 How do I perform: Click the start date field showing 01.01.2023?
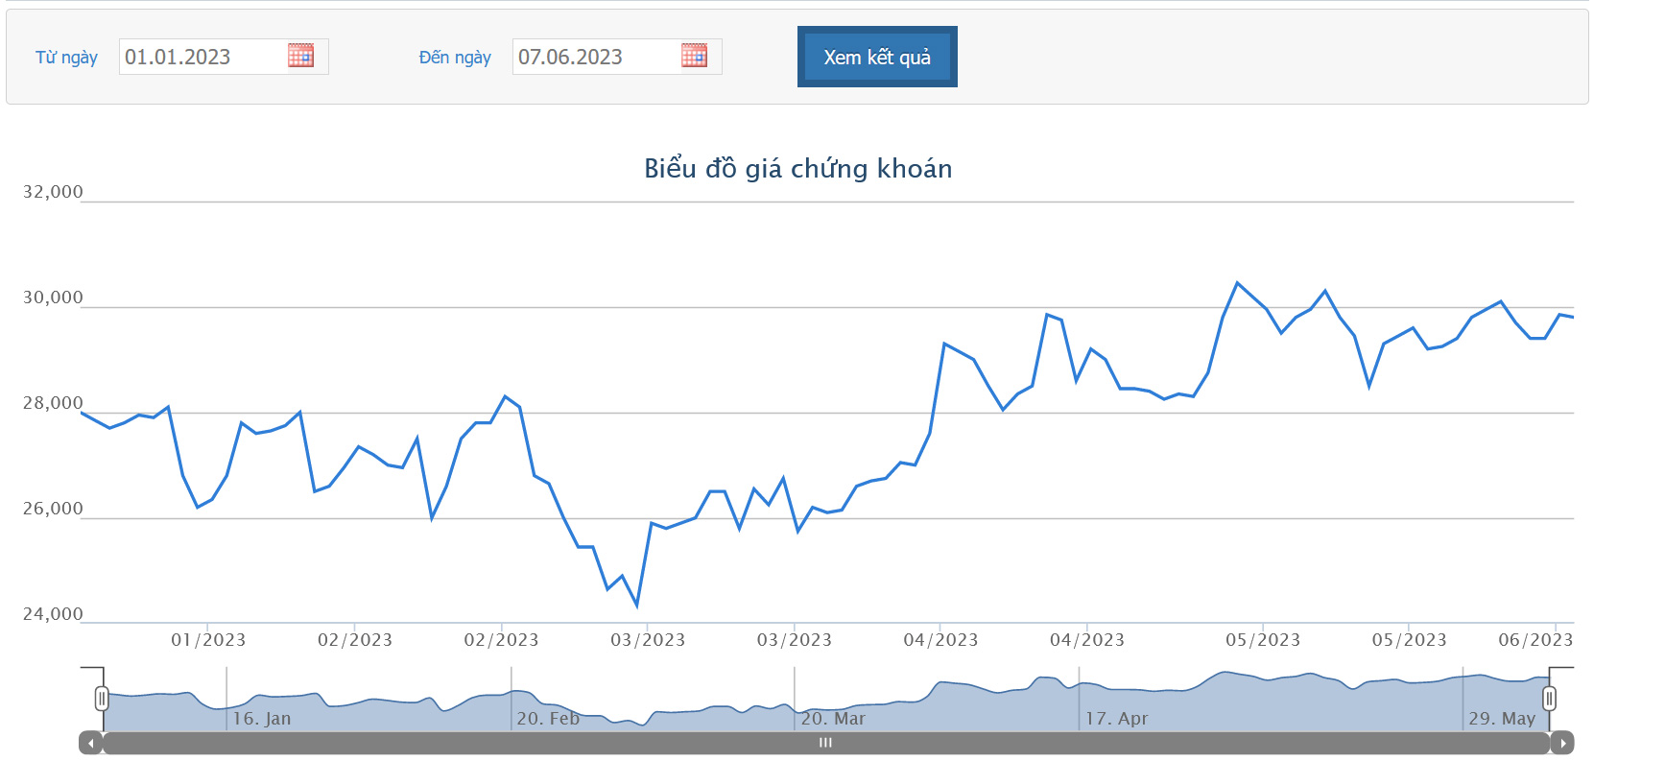[x=202, y=57]
